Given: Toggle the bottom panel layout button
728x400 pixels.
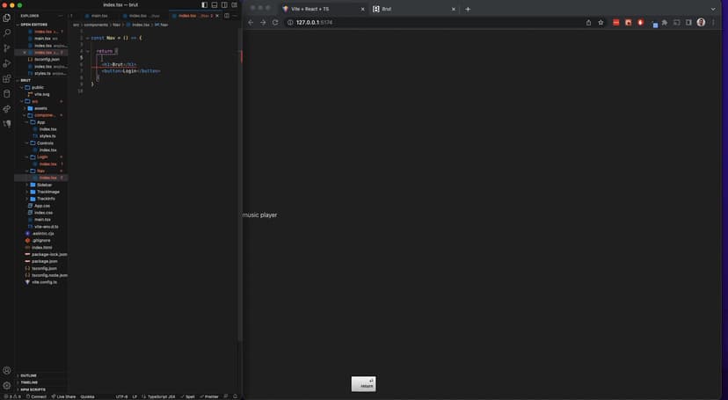Looking at the screenshot, I should click(x=215, y=5).
